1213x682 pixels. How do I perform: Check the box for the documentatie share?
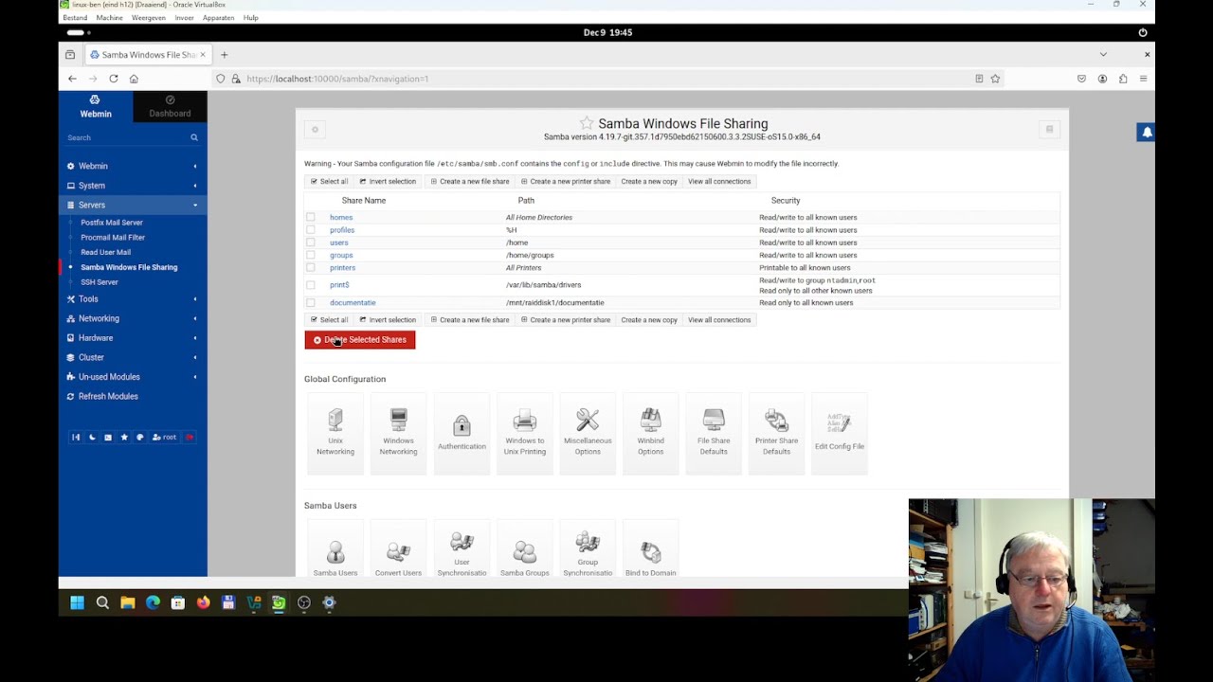click(310, 303)
